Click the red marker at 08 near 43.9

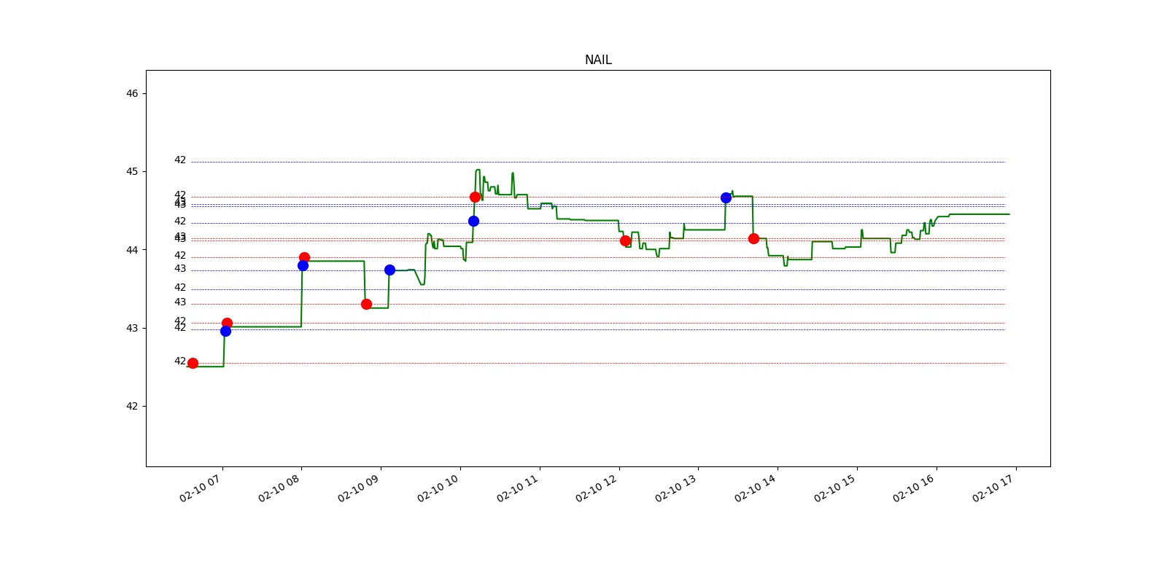coord(304,257)
